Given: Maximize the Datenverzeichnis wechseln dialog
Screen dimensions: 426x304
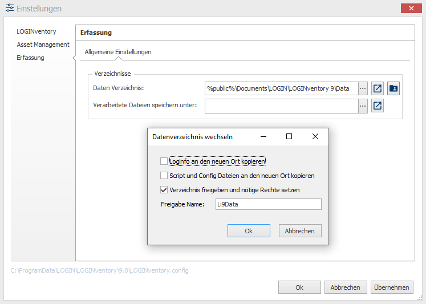Looking at the screenshot, I should [289, 136].
